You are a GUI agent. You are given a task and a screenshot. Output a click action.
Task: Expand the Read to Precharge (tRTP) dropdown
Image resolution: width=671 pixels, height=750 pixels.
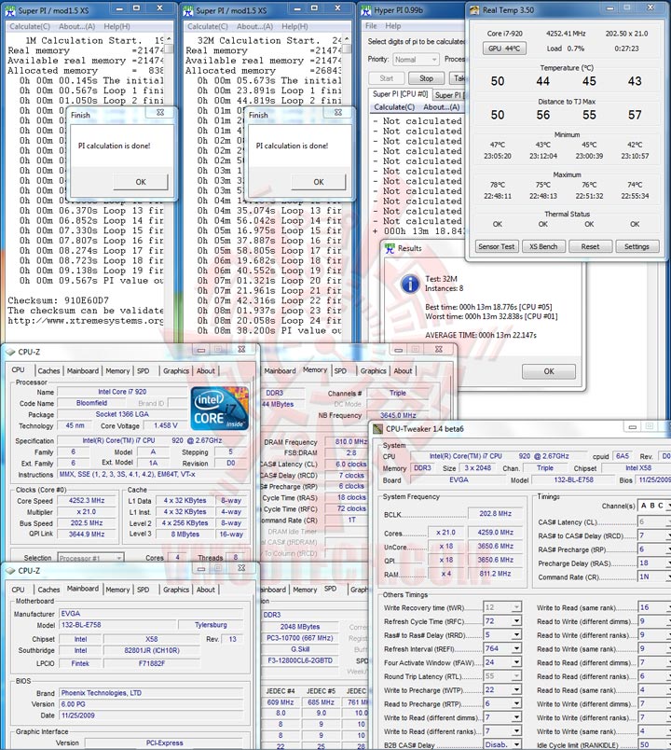[x=516, y=704]
